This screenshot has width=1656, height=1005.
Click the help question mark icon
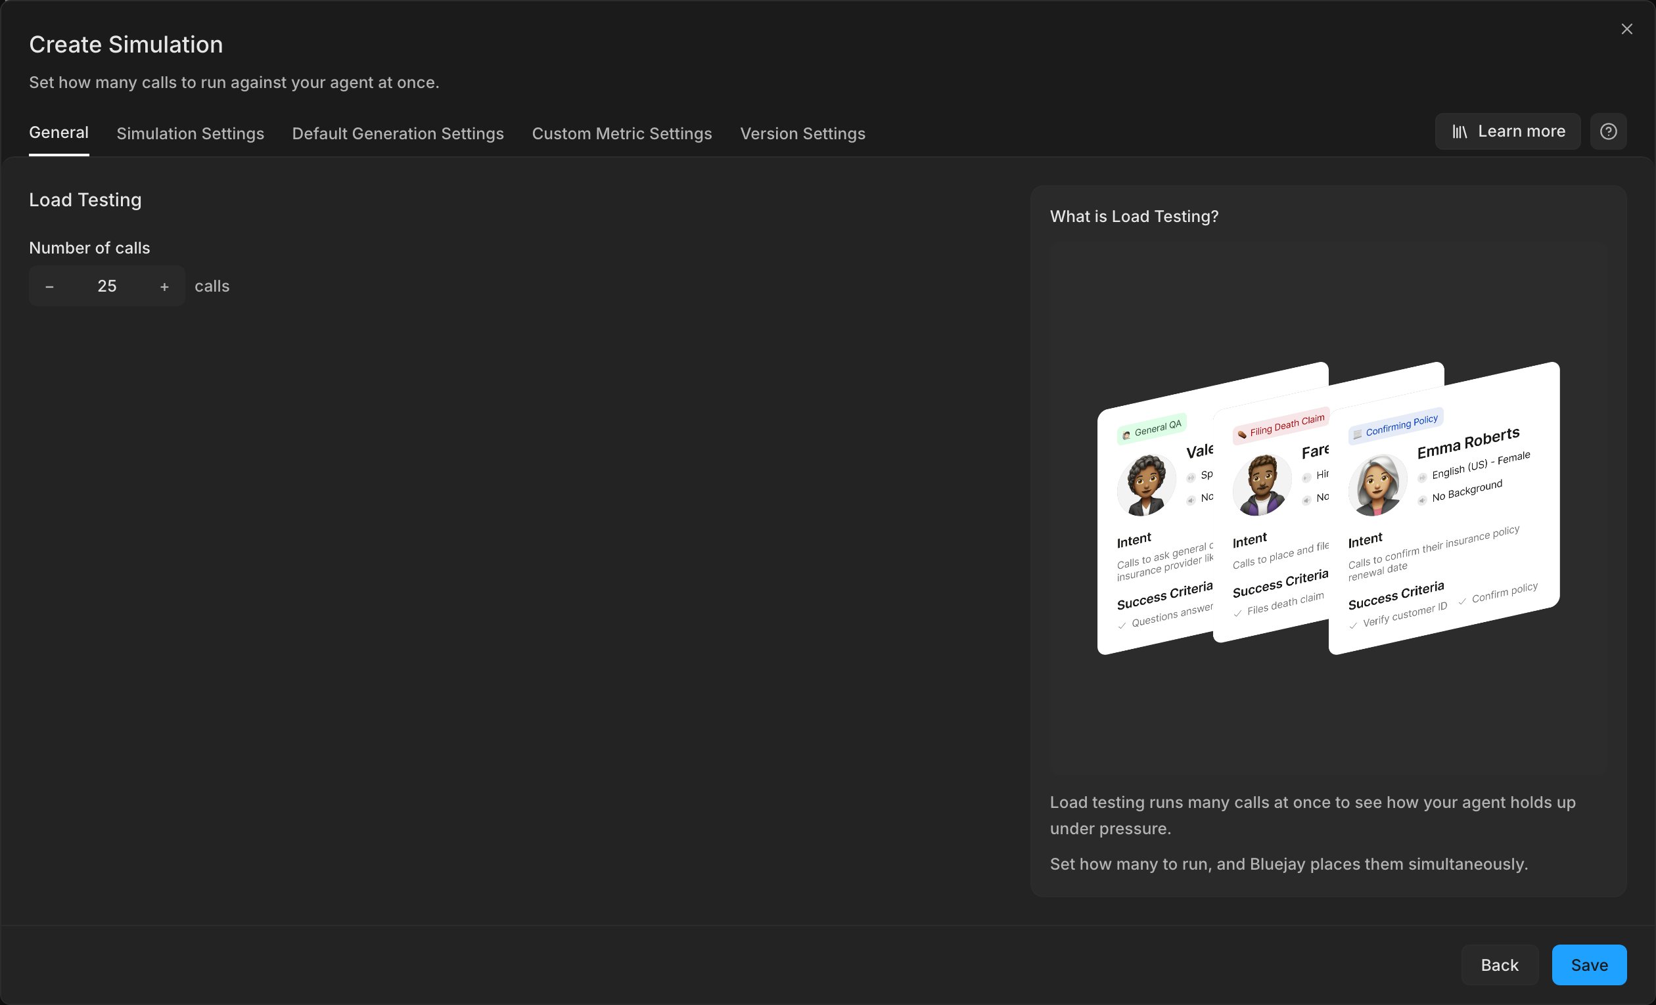(1607, 131)
